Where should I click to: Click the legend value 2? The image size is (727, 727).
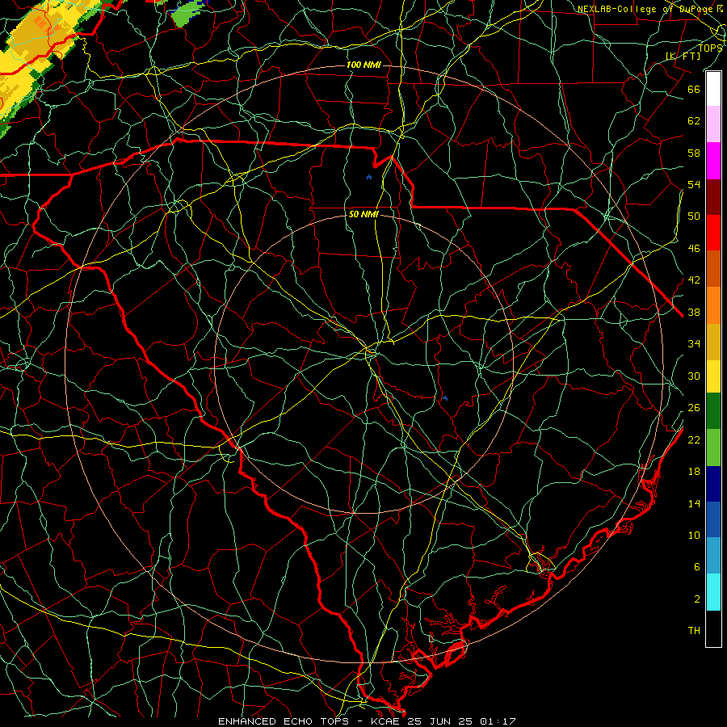pos(697,599)
